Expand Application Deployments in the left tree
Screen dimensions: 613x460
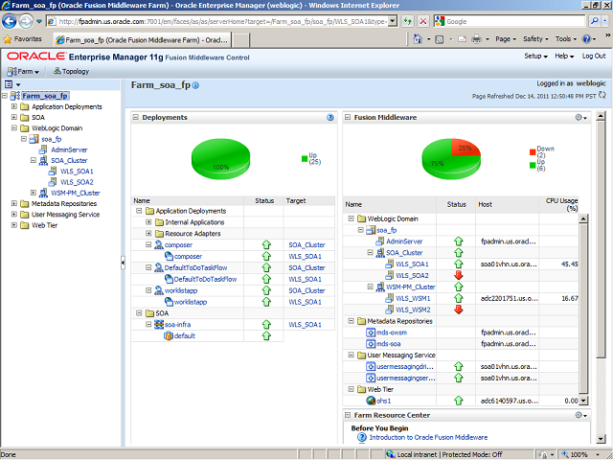14,106
